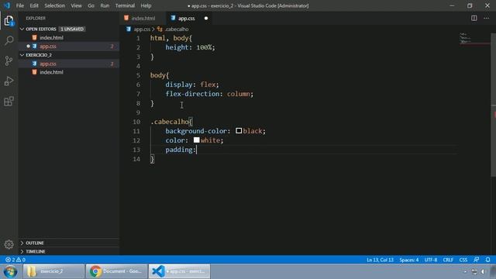
Task: Open the Source Control view
Action: (x=9, y=60)
